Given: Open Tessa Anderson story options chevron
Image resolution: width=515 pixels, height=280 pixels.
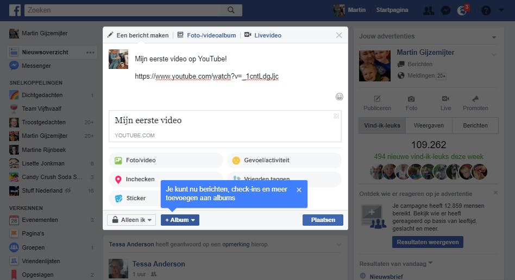Looking at the screenshot, I should [x=339, y=245].
